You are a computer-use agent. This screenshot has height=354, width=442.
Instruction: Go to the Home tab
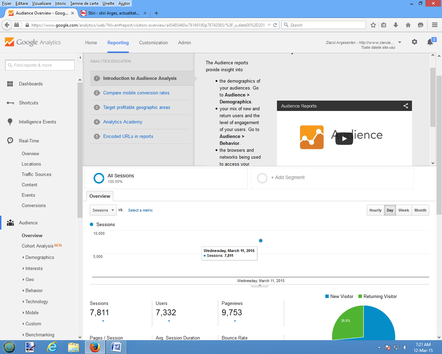(91, 43)
